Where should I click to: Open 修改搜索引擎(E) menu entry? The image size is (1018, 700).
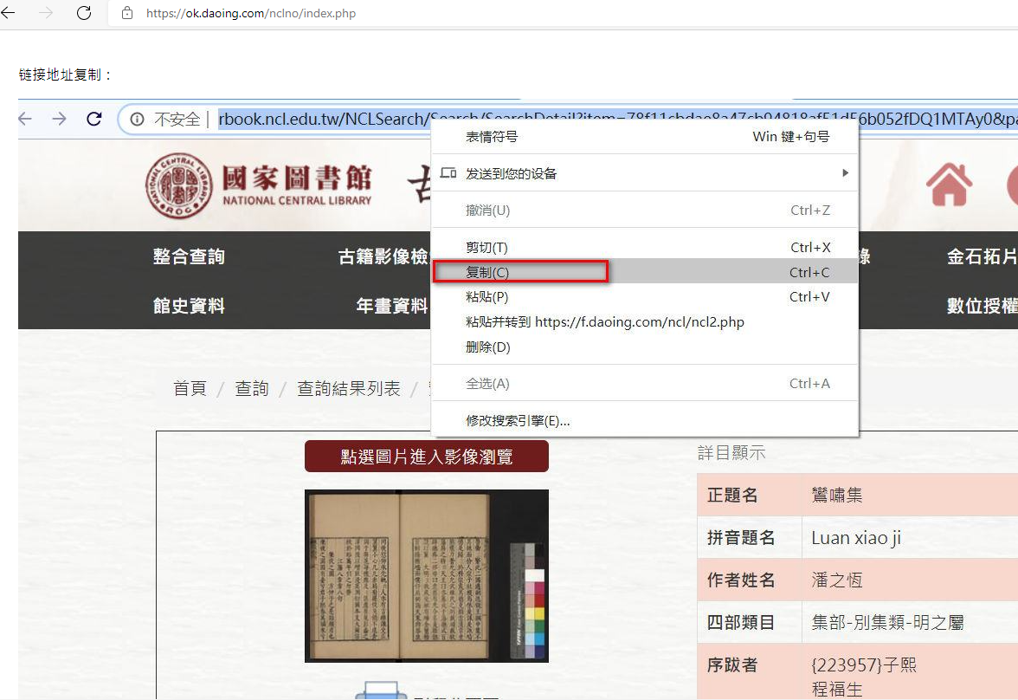pos(518,421)
